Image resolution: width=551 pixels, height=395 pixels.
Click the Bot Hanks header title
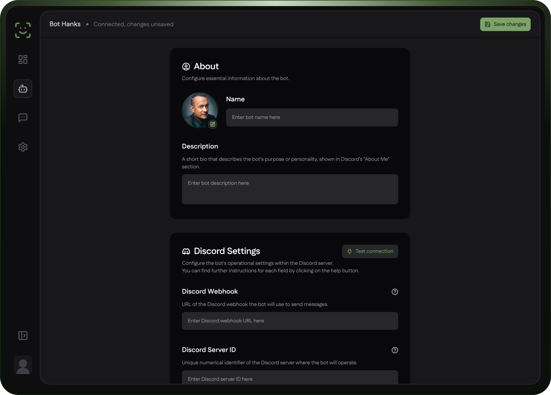tap(65, 24)
